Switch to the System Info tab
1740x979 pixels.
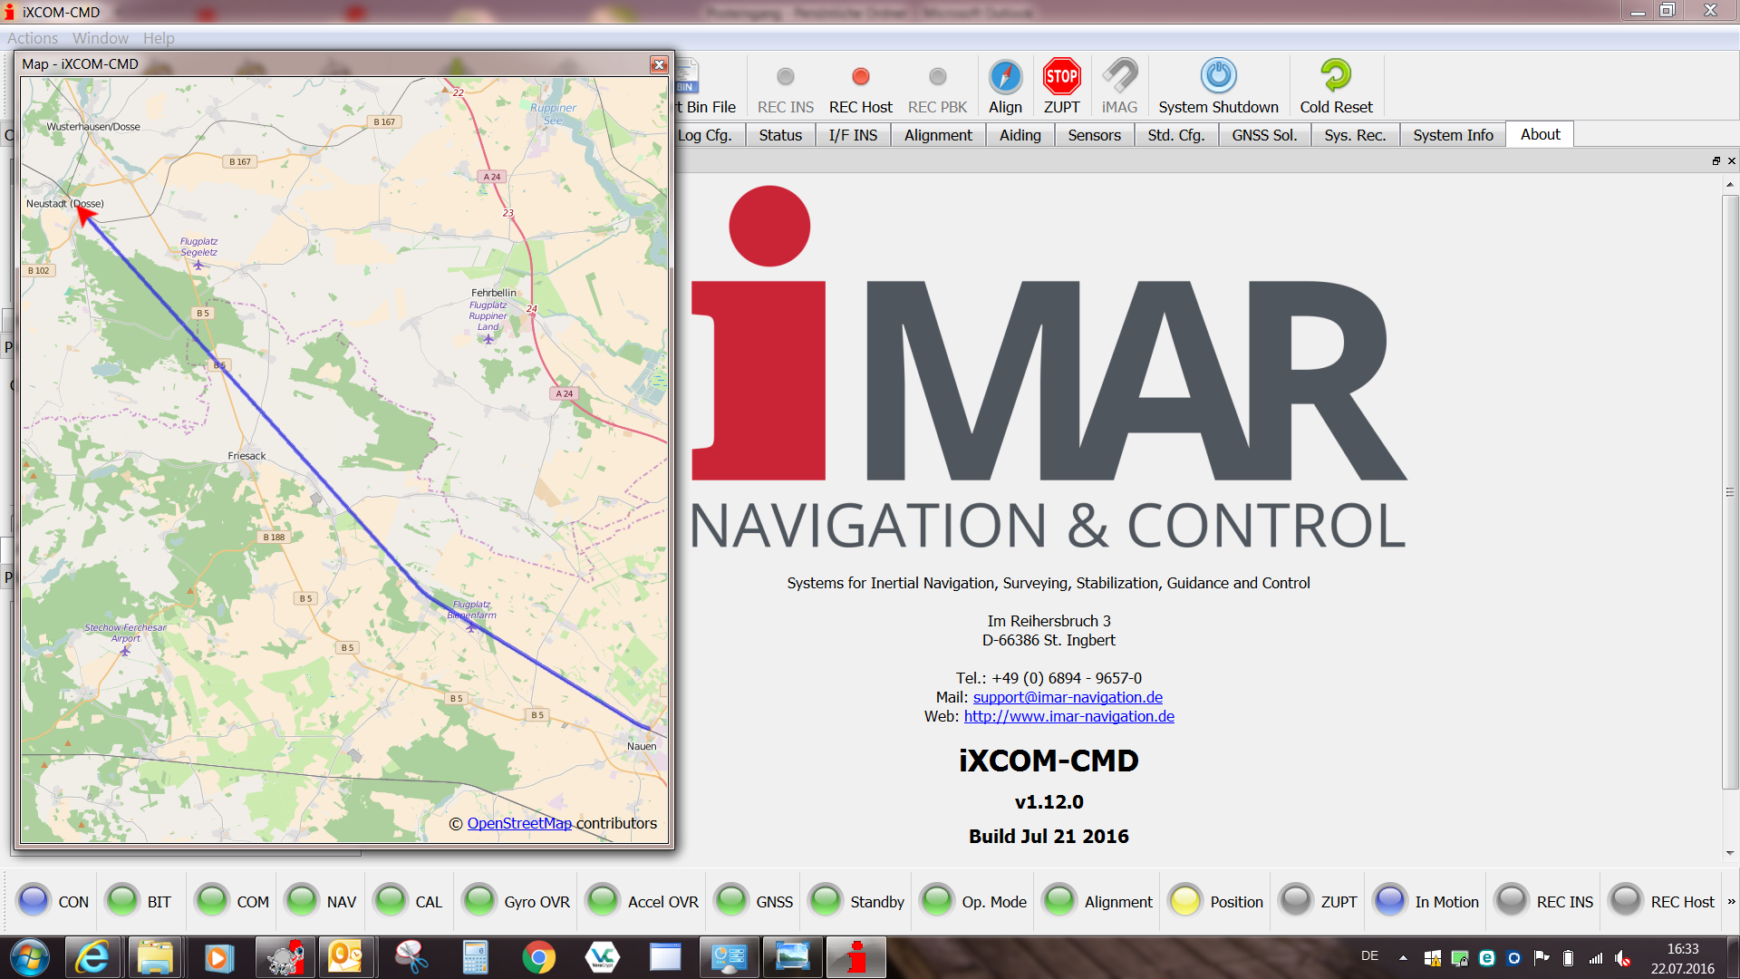[x=1453, y=135]
